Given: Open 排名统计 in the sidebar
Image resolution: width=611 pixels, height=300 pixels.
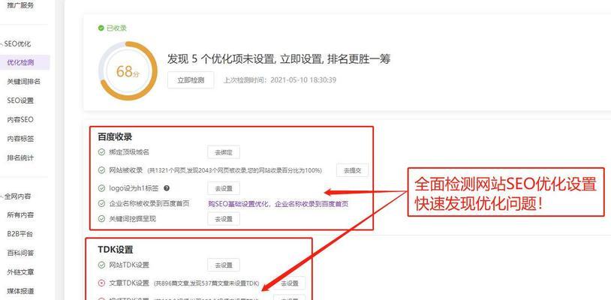Looking at the screenshot, I should (x=20, y=158).
